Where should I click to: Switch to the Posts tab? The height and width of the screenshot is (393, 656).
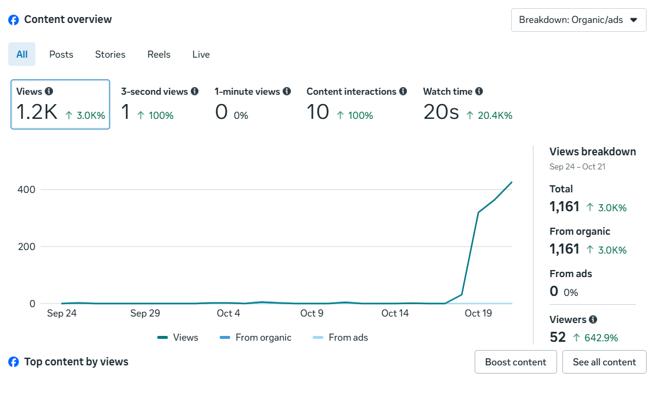[61, 54]
